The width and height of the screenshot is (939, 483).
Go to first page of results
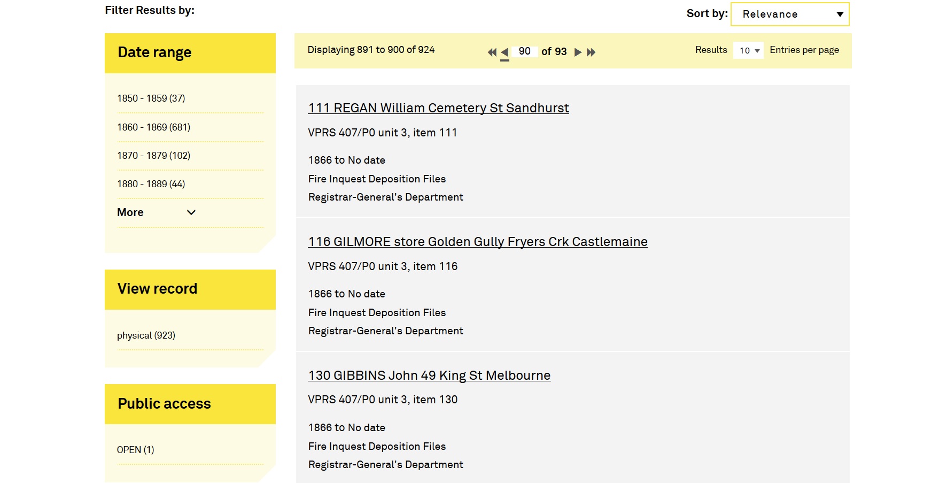coord(492,52)
